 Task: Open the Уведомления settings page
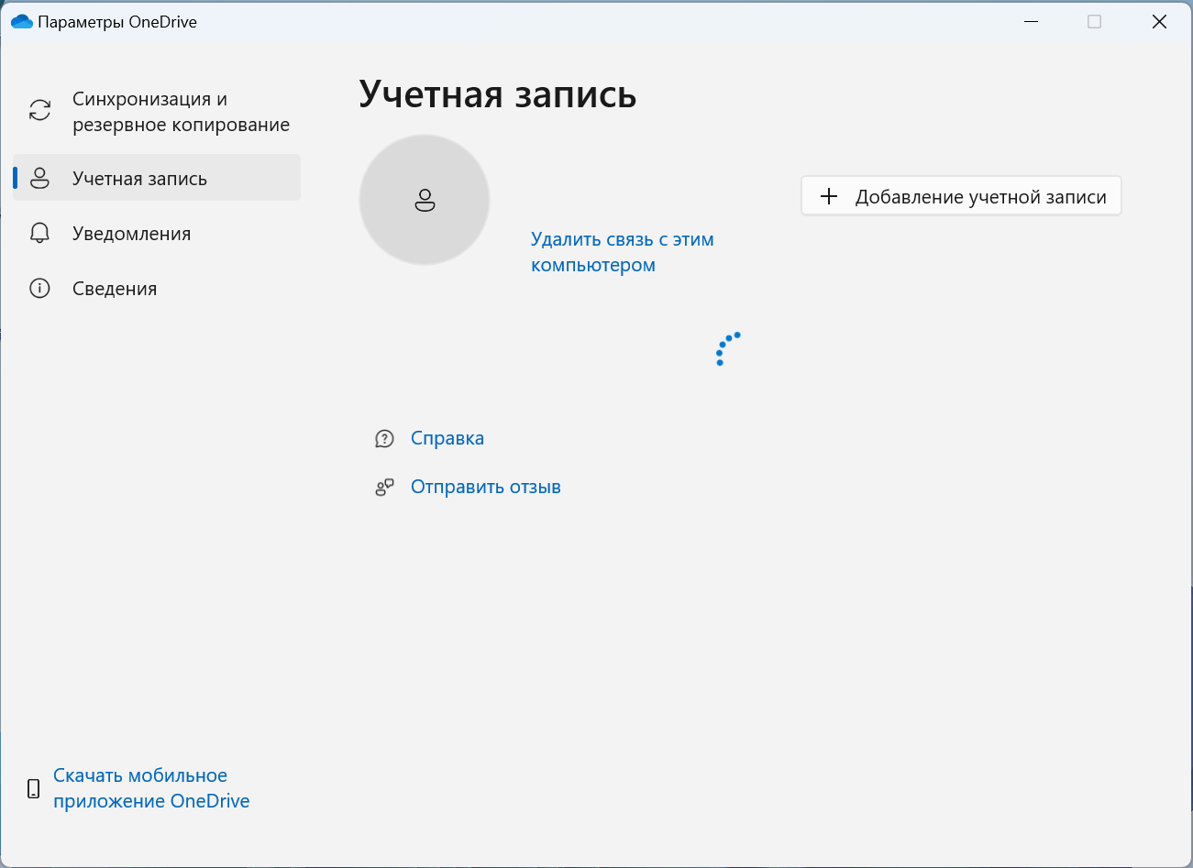point(157,233)
